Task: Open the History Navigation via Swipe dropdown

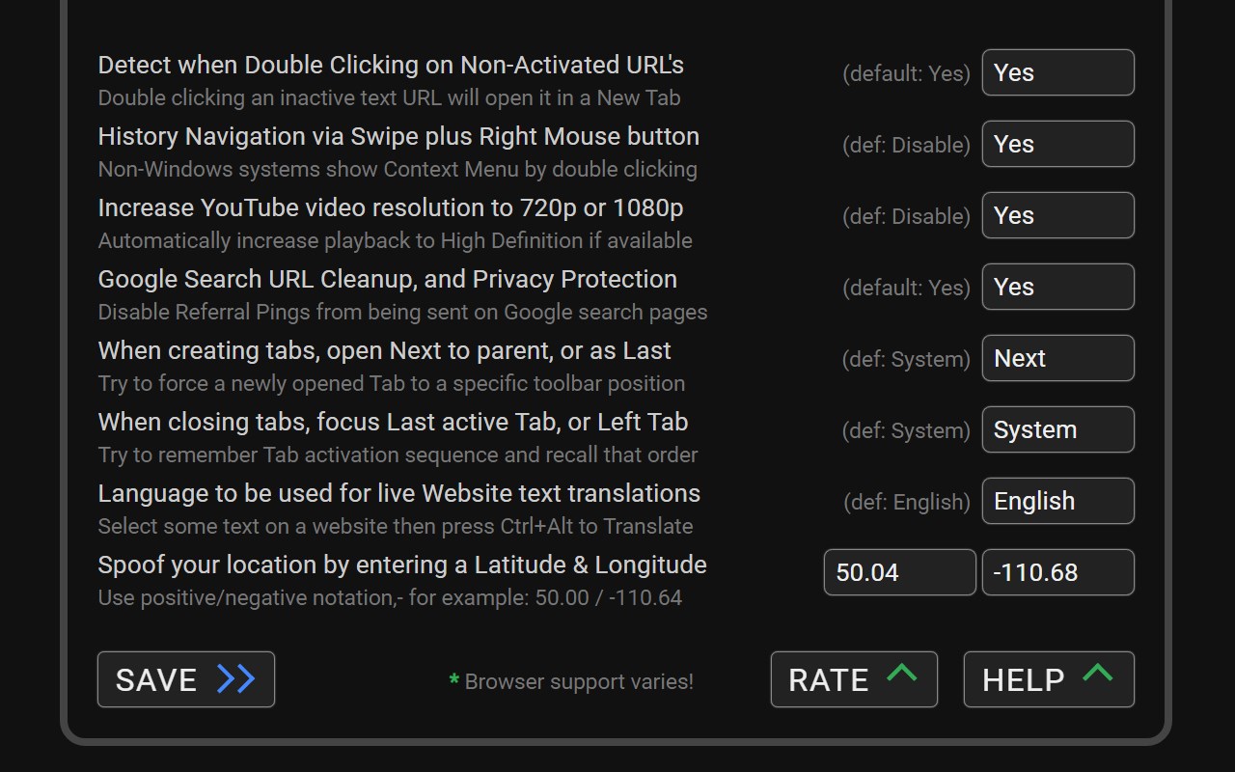Action: [x=1058, y=144]
